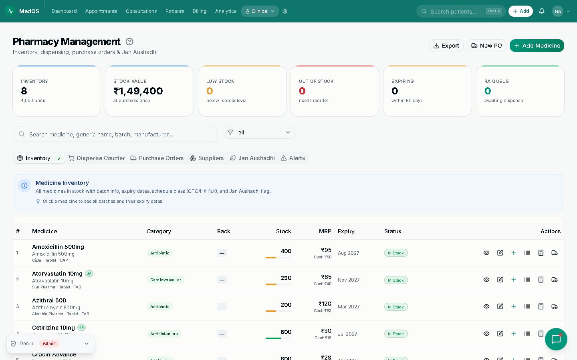Click the Export button

[x=446, y=46]
